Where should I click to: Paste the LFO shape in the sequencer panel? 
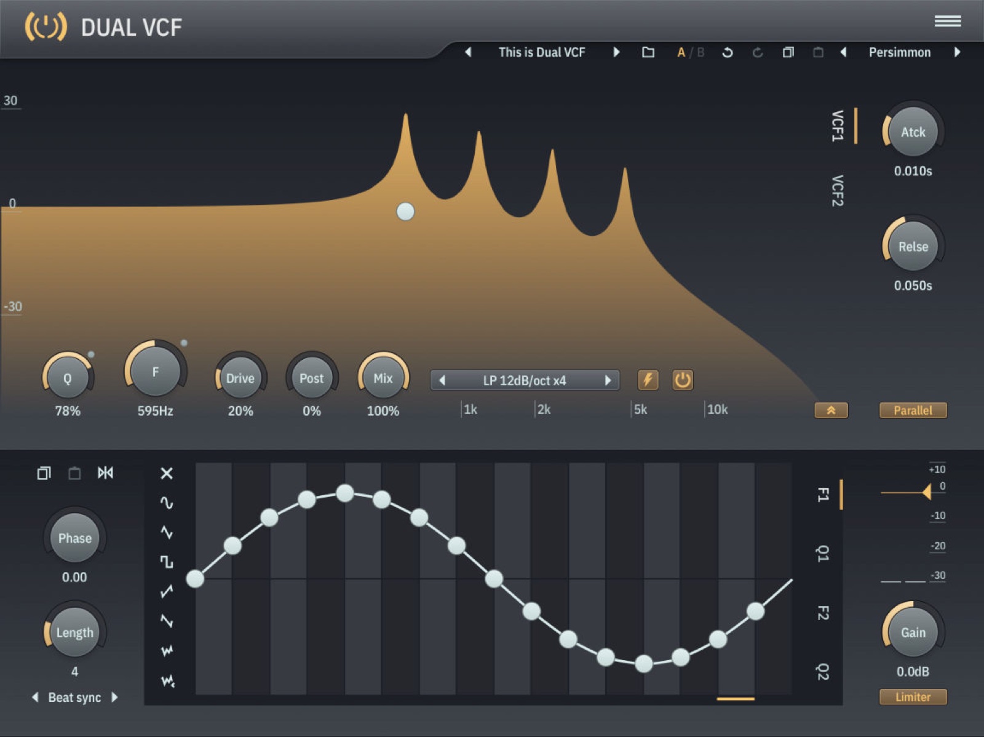point(74,473)
